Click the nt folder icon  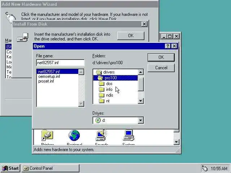tap(102, 101)
